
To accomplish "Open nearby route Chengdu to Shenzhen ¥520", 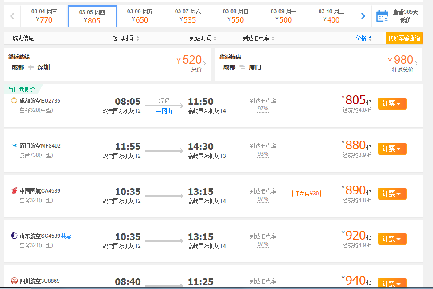I will 107,65.
